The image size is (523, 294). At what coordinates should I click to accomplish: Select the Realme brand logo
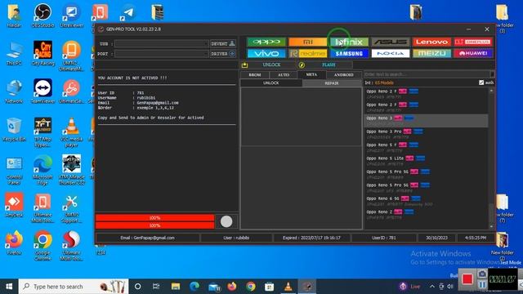[307, 53]
